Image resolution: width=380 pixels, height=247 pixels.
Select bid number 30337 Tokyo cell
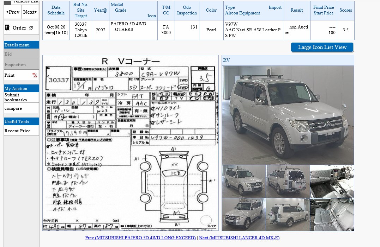tap(81, 30)
